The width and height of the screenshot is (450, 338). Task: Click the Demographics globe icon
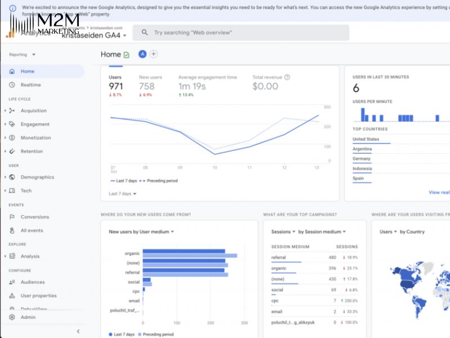point(12,177)
